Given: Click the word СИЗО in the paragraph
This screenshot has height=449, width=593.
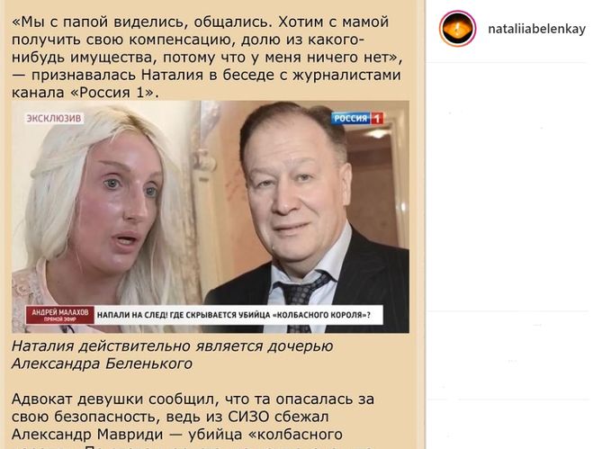Looking at the screenshot, I should [248, 417].
